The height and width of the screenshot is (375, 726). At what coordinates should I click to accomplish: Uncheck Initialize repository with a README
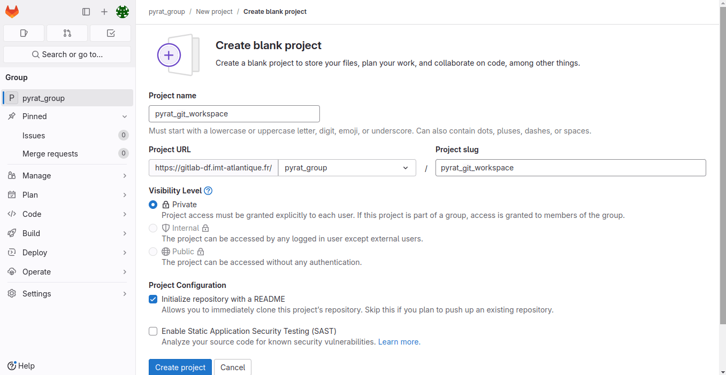tap(153, 299)
